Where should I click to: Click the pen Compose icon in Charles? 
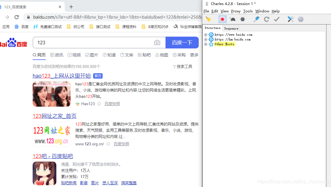coord(257,19)
